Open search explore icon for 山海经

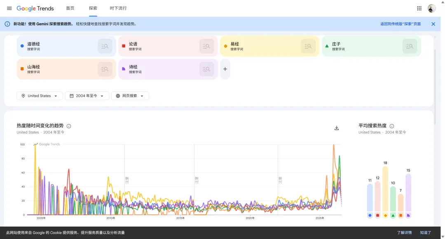click(x=105, y=69)
